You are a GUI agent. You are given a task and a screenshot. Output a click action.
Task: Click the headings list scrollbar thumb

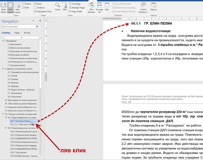click(40, 63)
